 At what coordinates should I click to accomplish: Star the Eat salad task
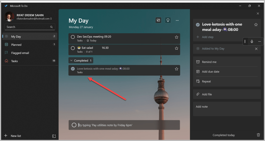click(176, 48)
